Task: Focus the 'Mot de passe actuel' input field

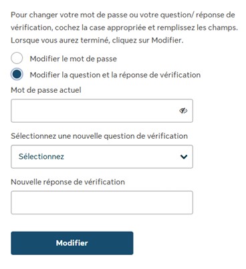Action: coord(102,111)
